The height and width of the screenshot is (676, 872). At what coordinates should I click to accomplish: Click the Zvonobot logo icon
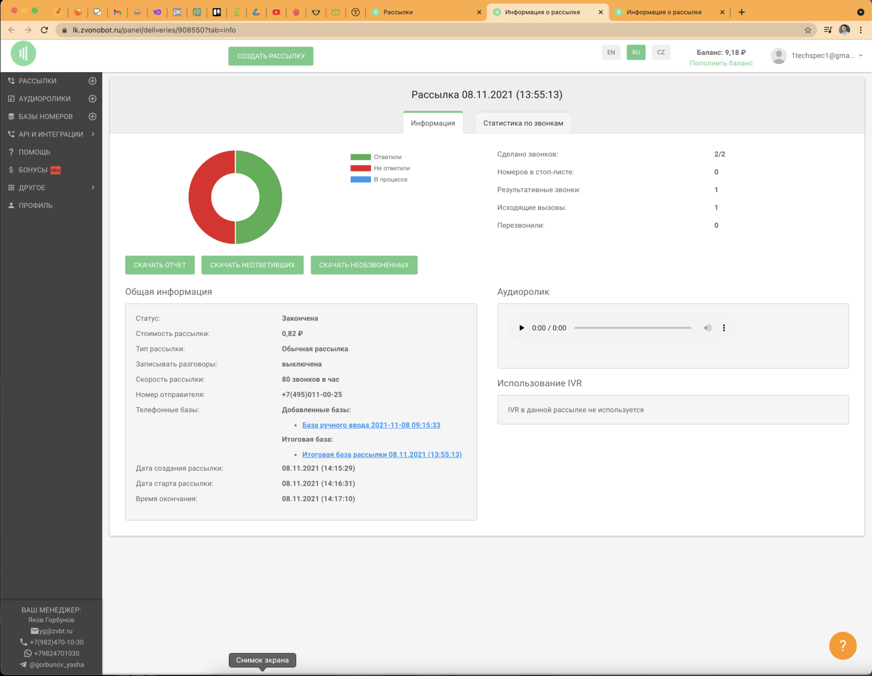23,53
